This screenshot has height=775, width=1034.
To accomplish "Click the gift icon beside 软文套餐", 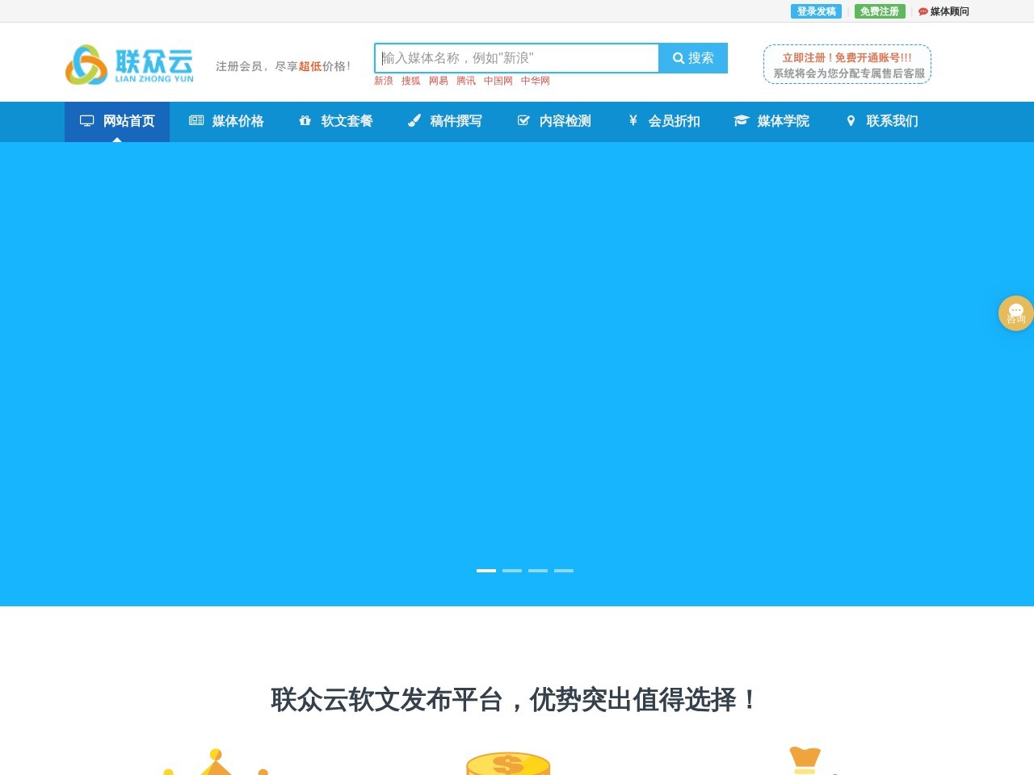I will pos(305,119).
